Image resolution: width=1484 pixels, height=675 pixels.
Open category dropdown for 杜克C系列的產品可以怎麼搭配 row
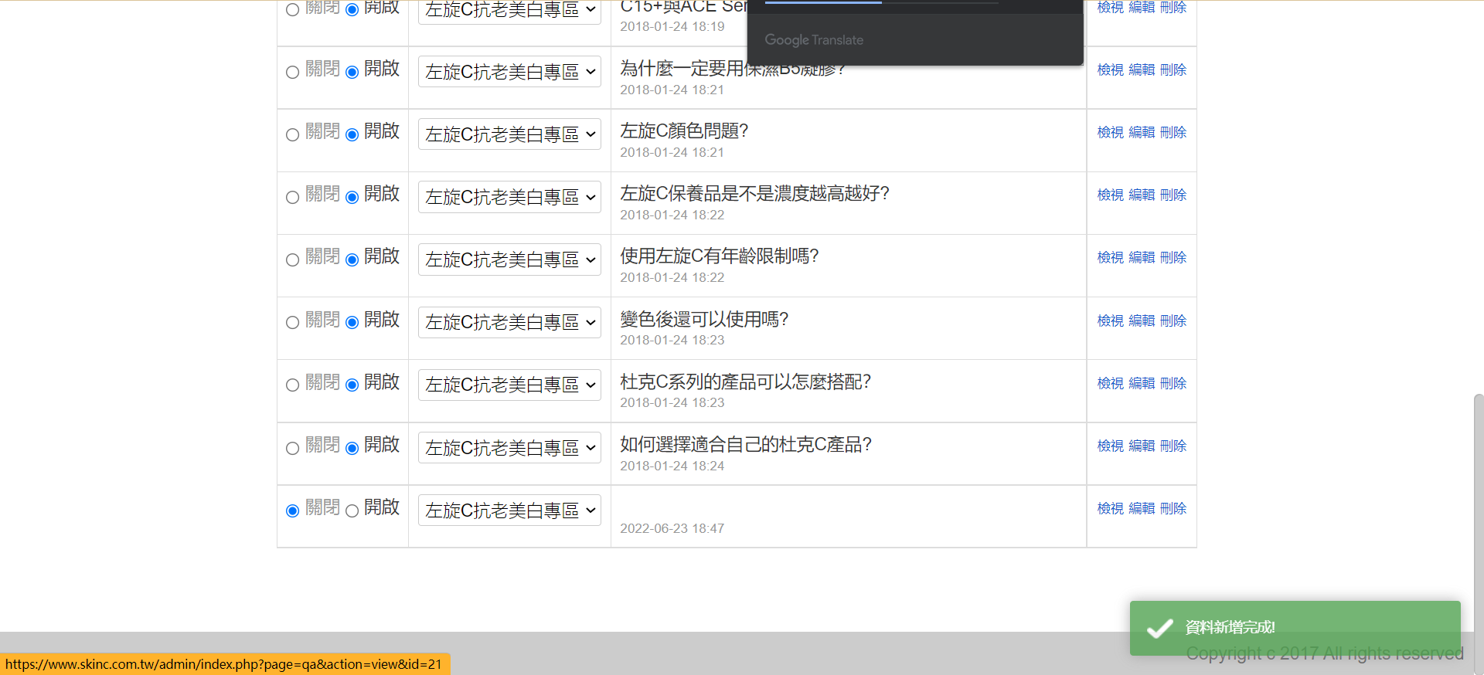click(509, 385)
